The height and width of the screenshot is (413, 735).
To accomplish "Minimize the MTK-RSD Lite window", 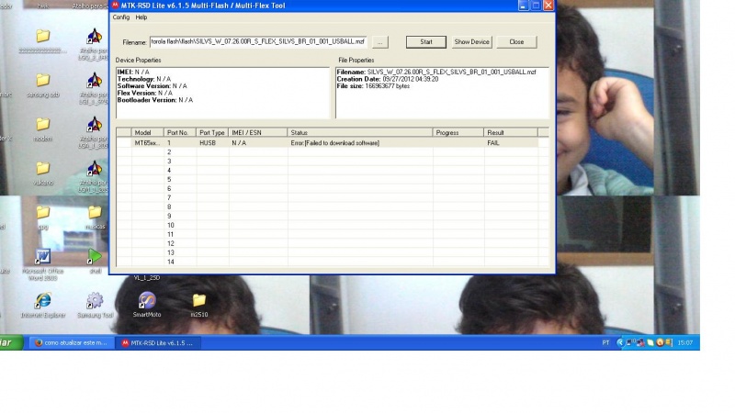I will point(523,6).
